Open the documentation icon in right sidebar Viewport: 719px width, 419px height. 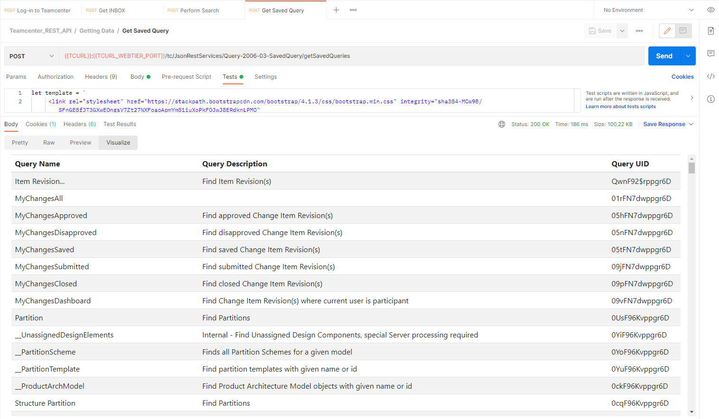[710, 31]
